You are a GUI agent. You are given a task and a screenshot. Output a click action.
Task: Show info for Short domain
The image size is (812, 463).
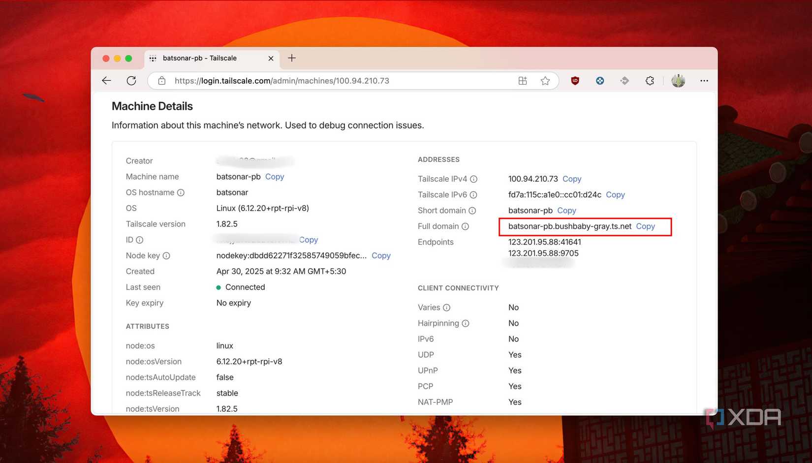(472, 211)
